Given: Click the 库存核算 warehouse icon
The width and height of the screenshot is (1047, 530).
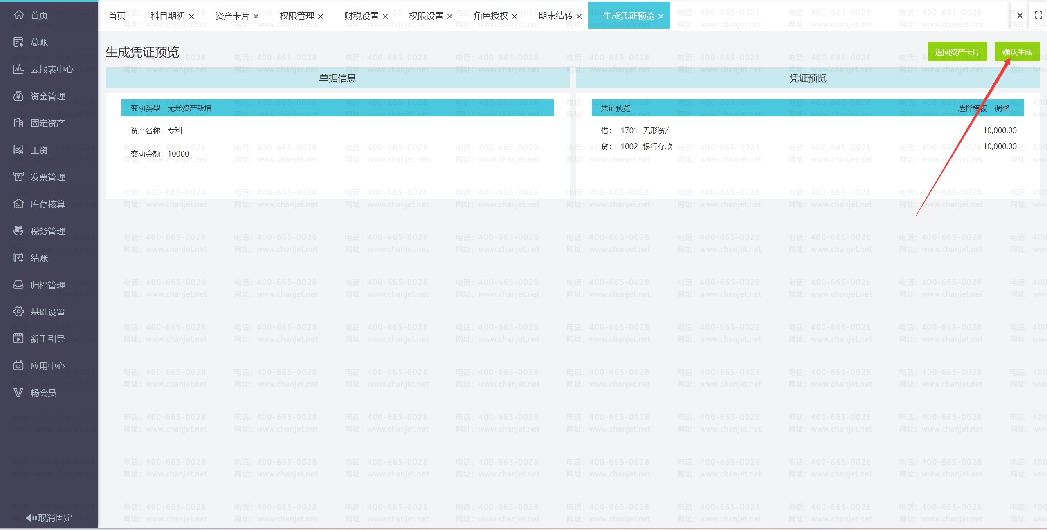Looking at the screenshot, I should click(x=18, y=204).
